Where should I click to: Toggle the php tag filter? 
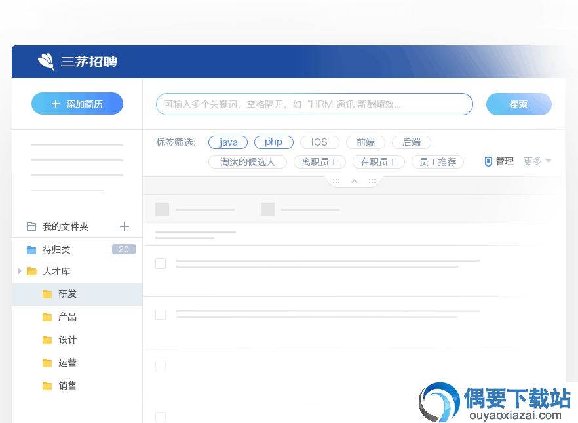pos(273,142)
